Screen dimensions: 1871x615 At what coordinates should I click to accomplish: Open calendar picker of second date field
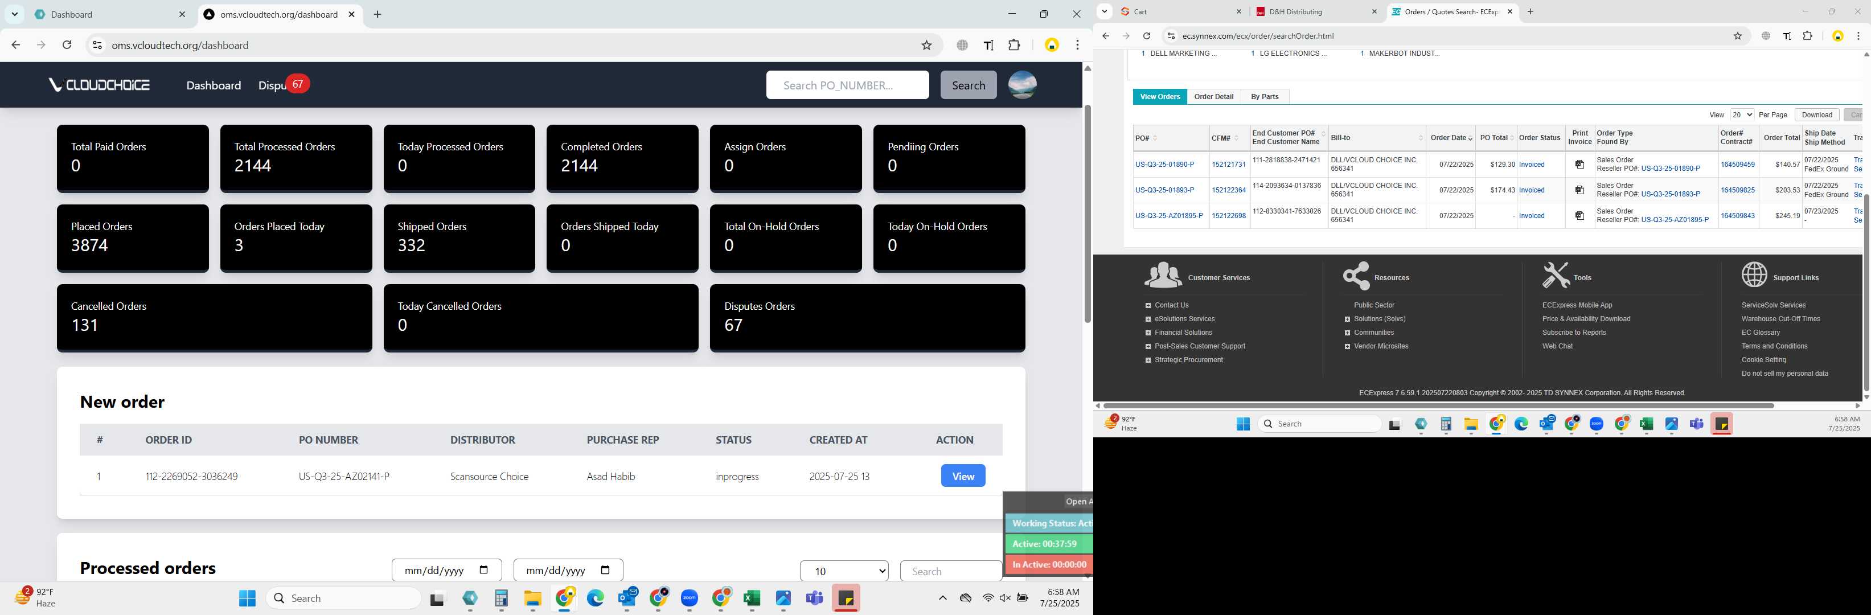coord(606,570)
